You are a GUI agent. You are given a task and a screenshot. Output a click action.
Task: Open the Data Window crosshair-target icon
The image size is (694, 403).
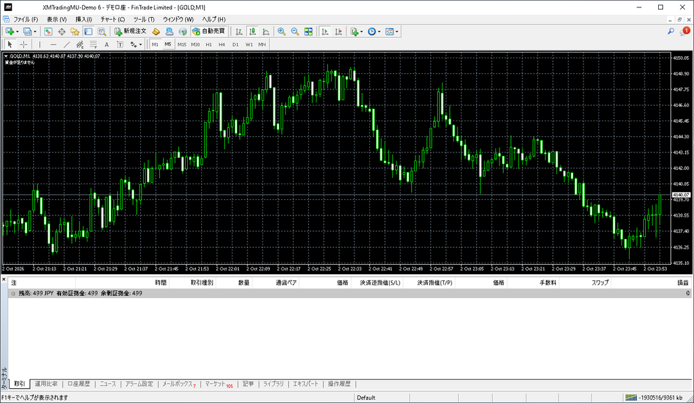(x=62, y=31)
